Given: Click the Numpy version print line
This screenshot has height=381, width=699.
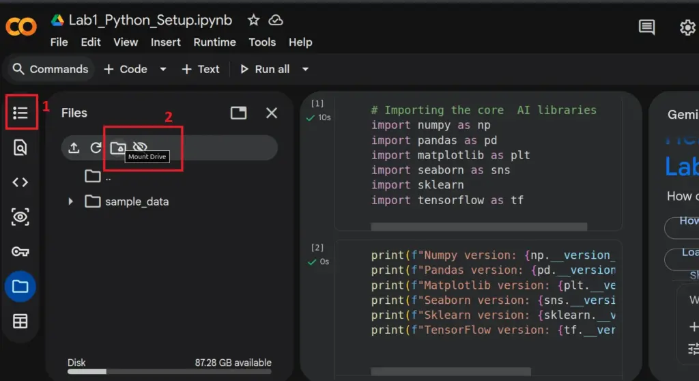Looking at the screenshot, I should click(493, 255).
